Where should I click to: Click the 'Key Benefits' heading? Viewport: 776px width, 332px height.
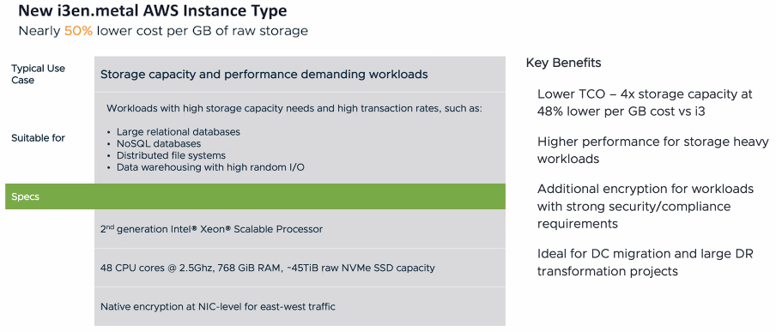coord(564,63)
